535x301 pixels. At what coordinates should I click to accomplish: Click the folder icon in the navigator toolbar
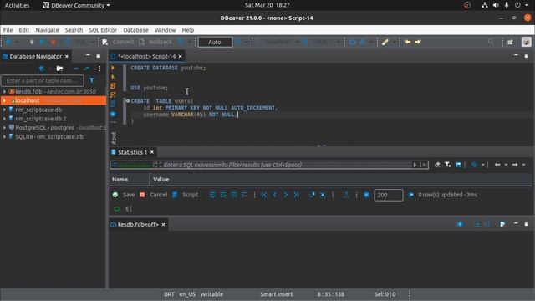click(x=59, y=69)
